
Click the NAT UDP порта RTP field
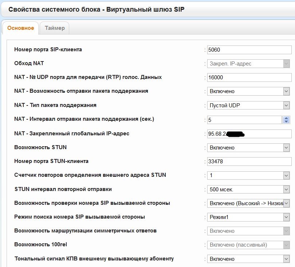249,77
